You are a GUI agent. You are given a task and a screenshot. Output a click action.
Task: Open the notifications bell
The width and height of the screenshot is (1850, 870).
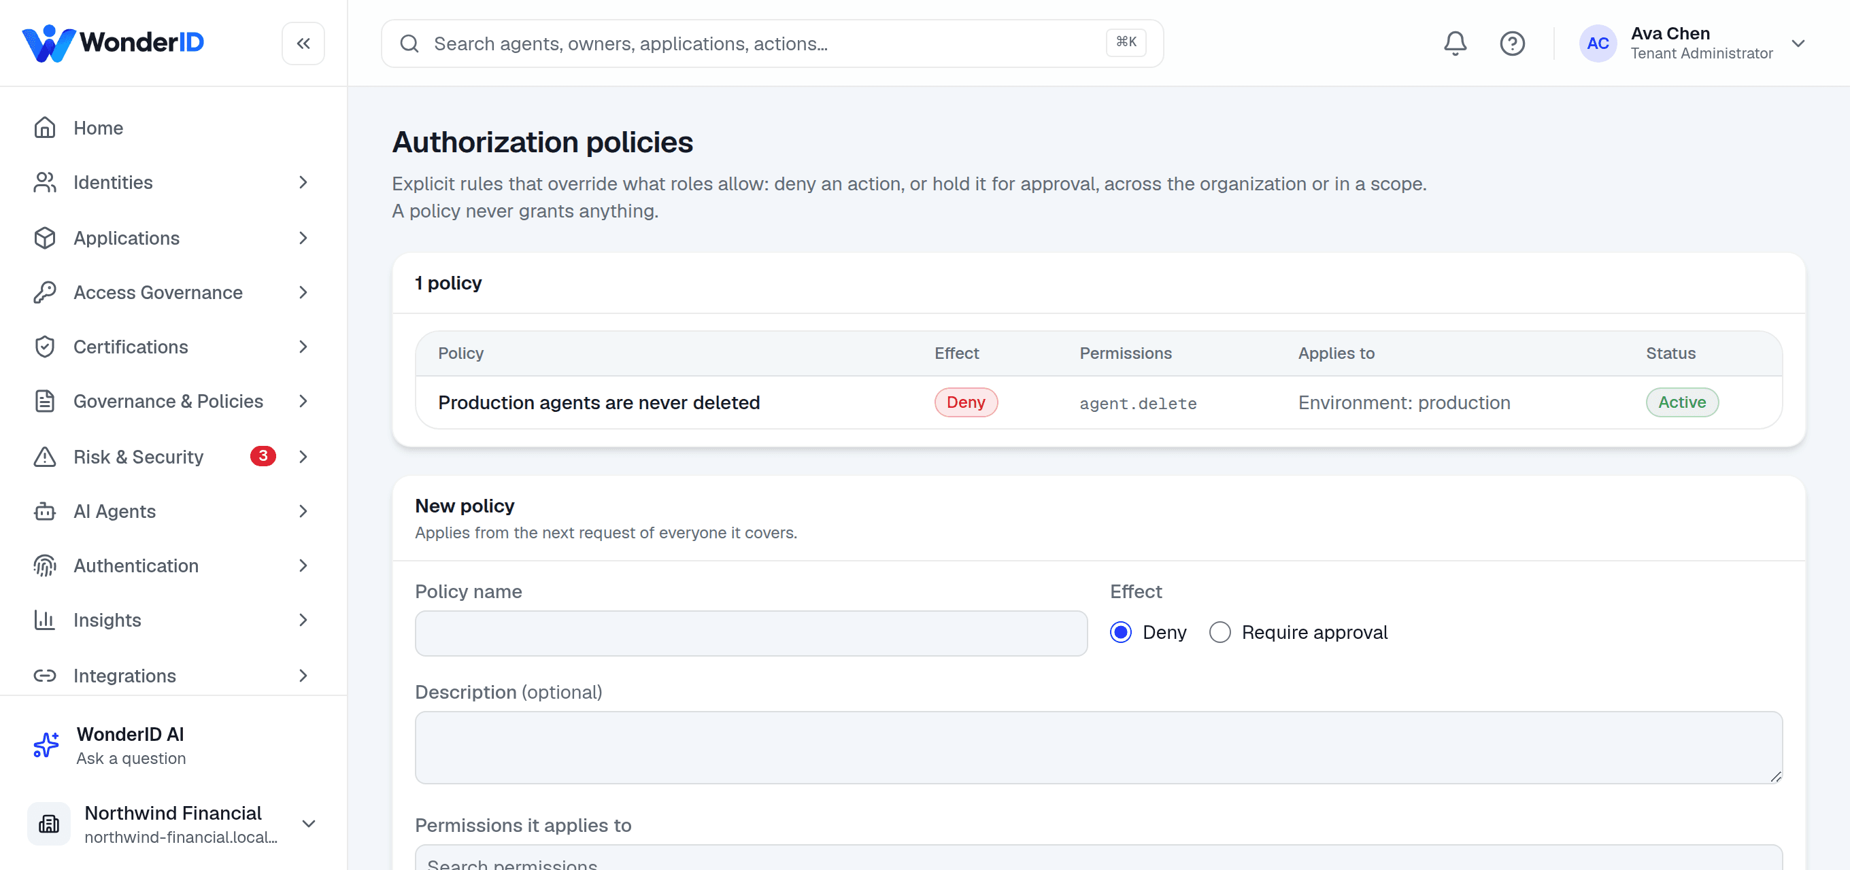pos(1455,43)
